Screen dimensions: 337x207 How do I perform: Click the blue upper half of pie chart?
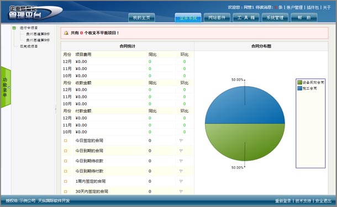tap(245, 105)
